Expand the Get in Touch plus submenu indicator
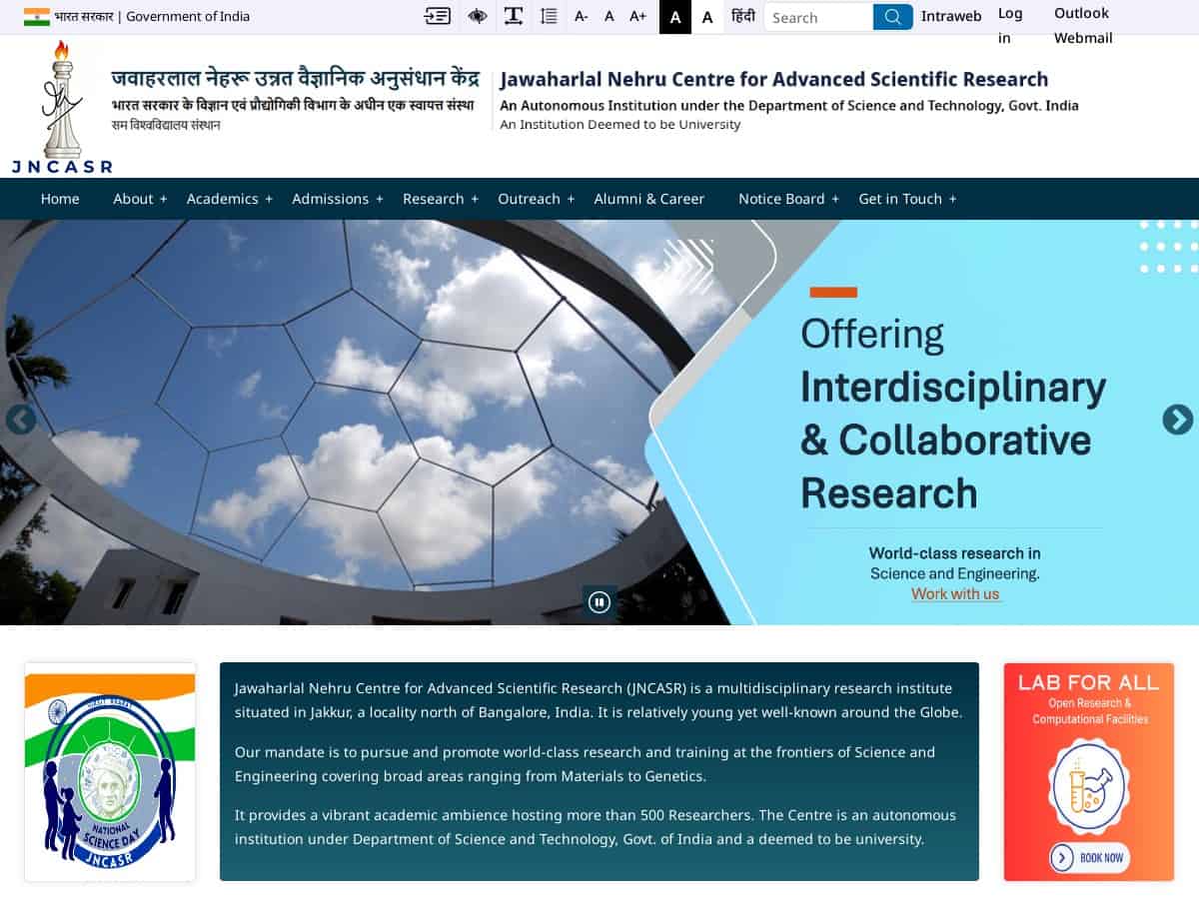Viewport: 1199px width, 899px height. [952, 199]
